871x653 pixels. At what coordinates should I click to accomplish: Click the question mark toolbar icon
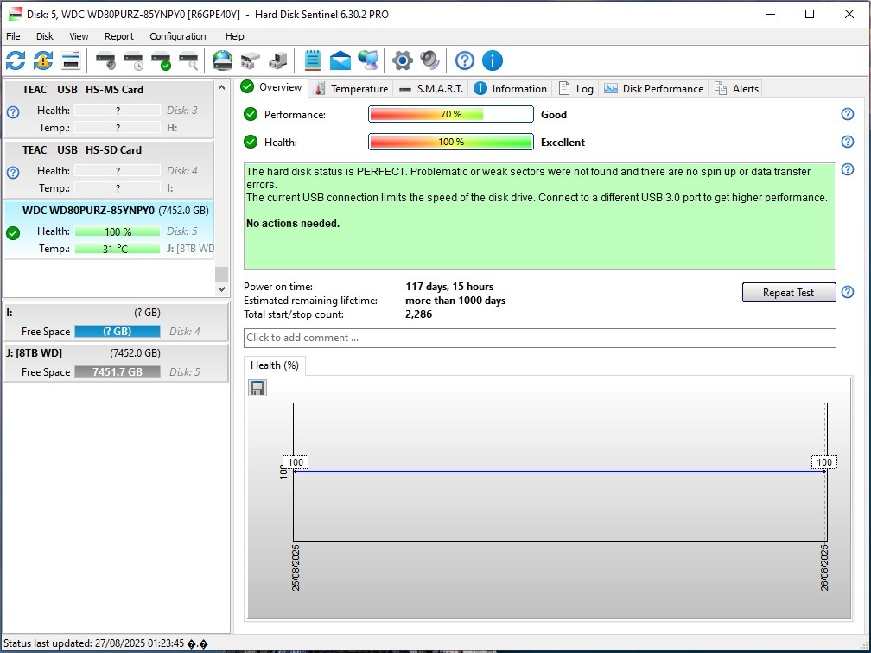coord(465,60)
